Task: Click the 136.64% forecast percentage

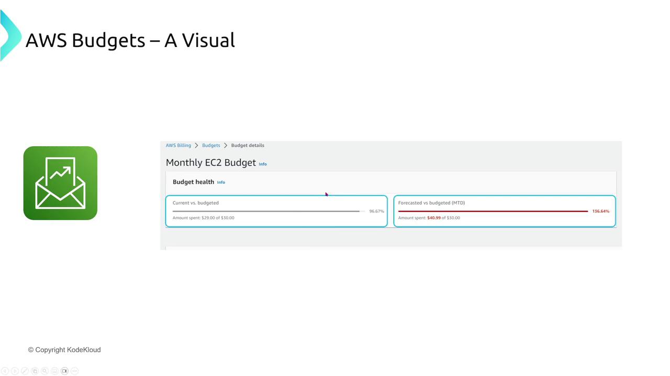Action: coord(601,211)
